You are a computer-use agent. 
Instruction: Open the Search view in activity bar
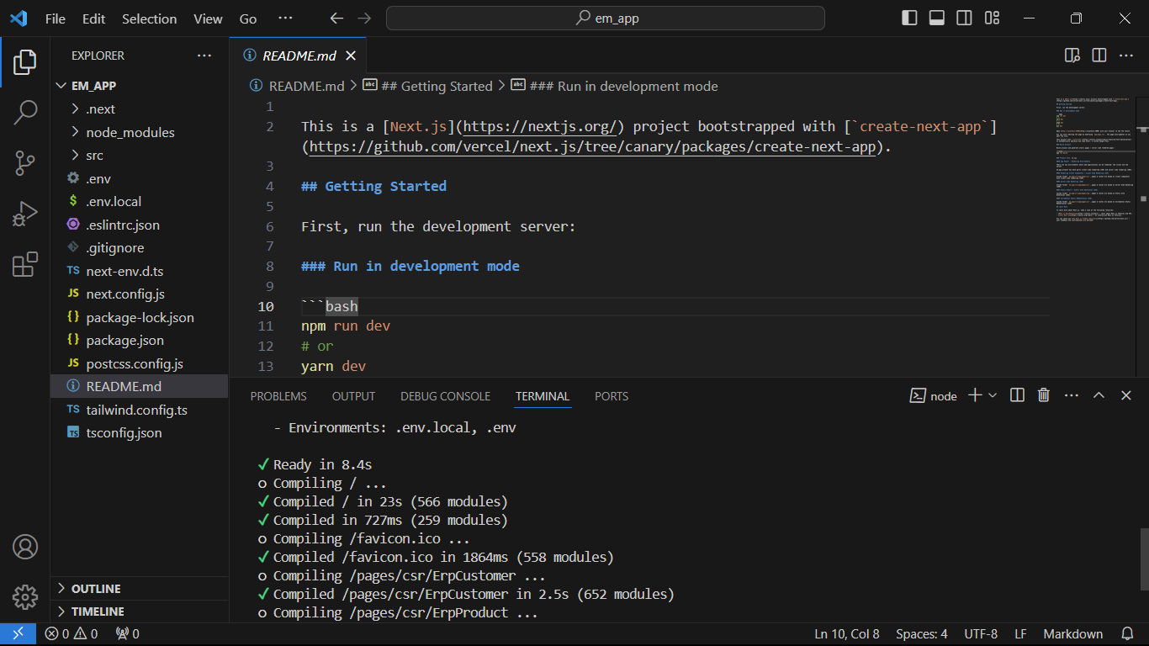coord(25,112)
